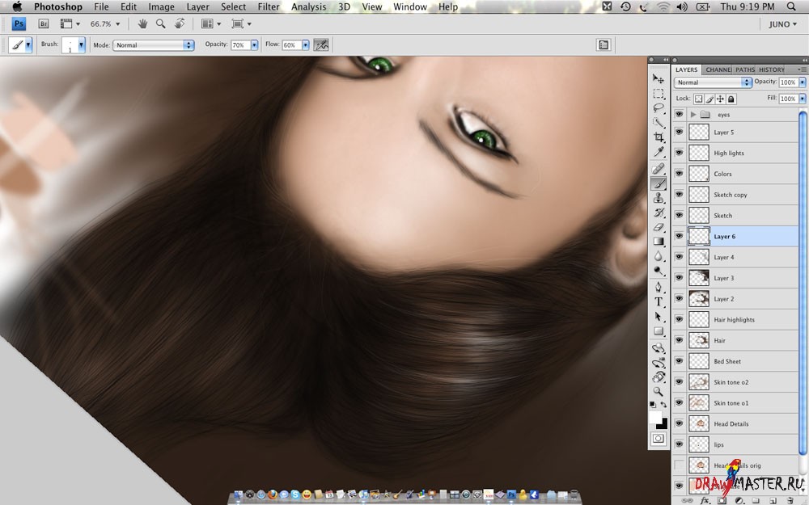This screenshot has height=505, width=809.
Task: Select the Layer 4 thumbnail
Action: coord(699,257)
